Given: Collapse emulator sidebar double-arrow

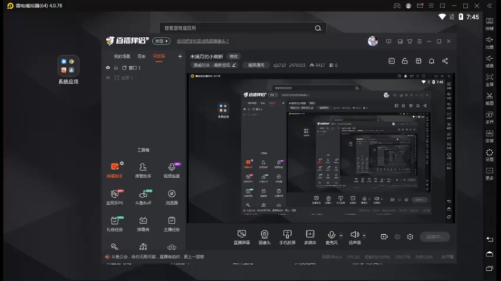Looking at the screenshot, I should 490,6.
